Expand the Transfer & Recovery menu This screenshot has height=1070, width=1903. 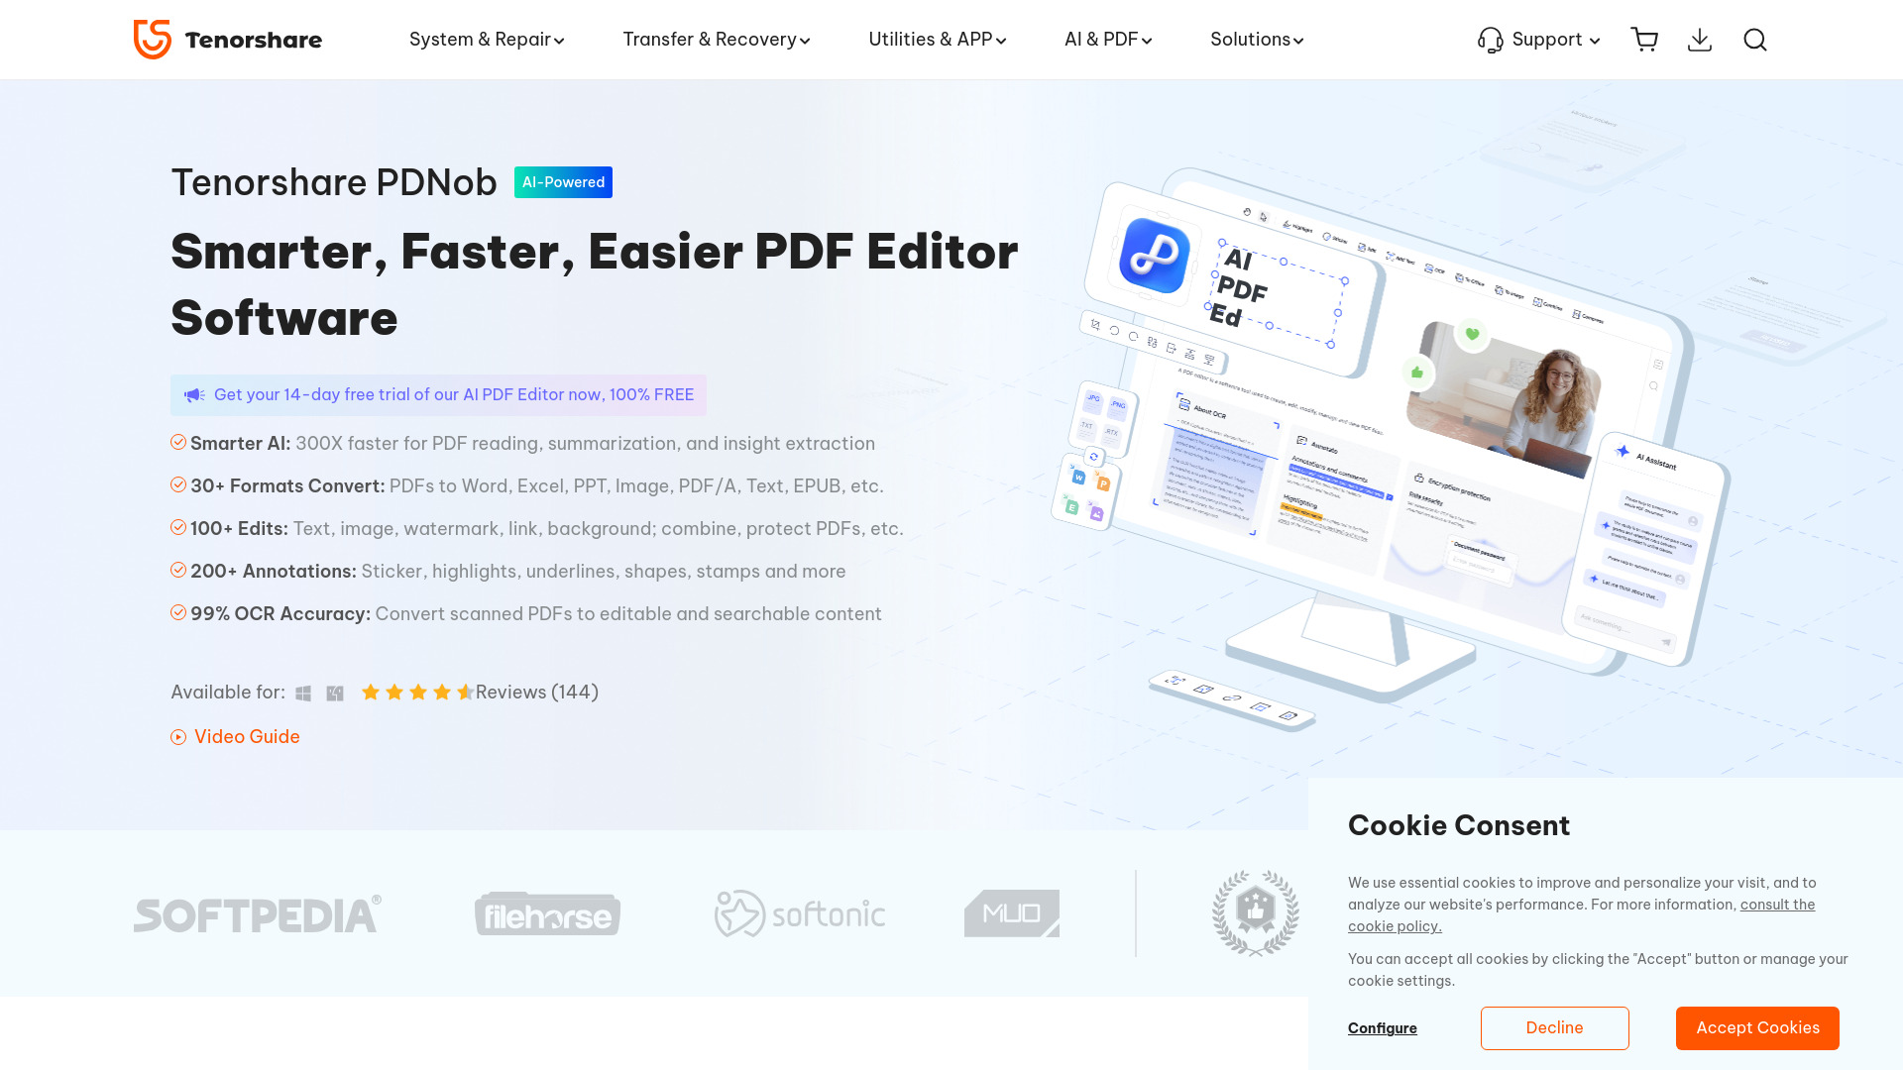pos(718,40)
